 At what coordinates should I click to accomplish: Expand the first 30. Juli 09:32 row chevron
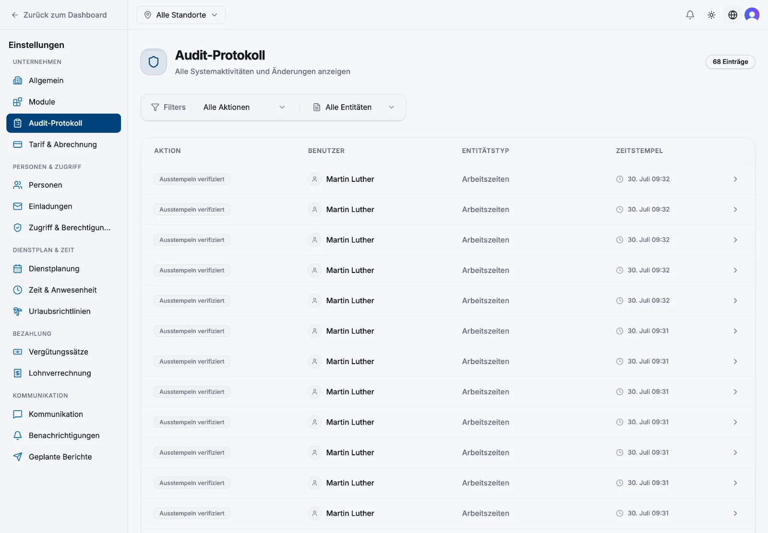735,179
